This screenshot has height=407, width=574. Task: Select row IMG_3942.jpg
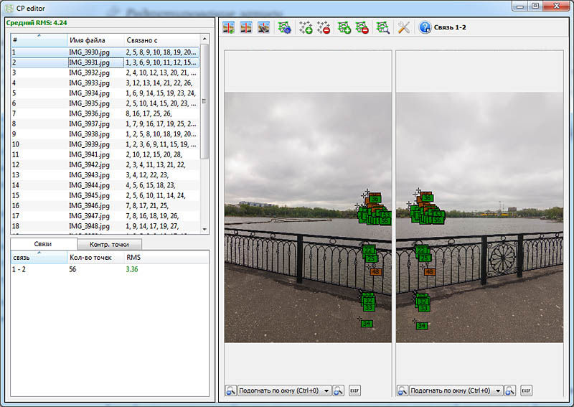point(105,165)
